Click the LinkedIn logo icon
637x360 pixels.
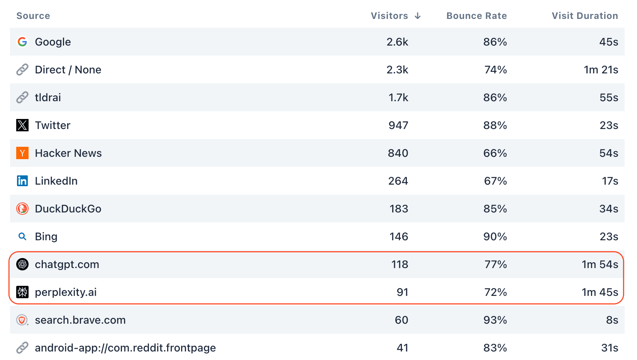coord(22,181)
